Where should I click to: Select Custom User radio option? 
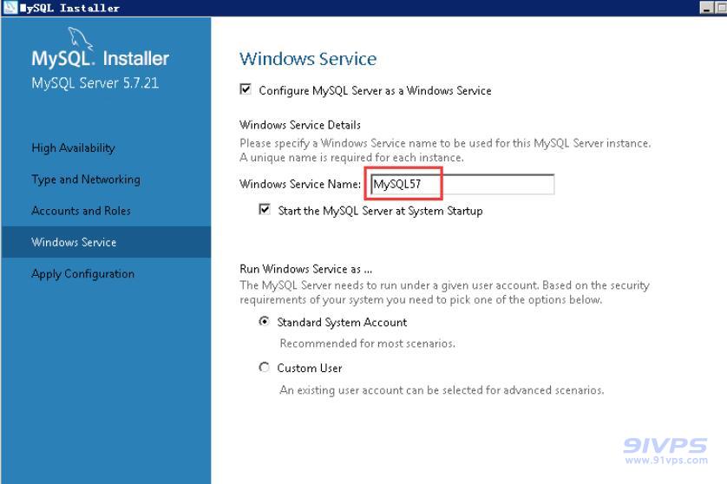click(265, 367)
